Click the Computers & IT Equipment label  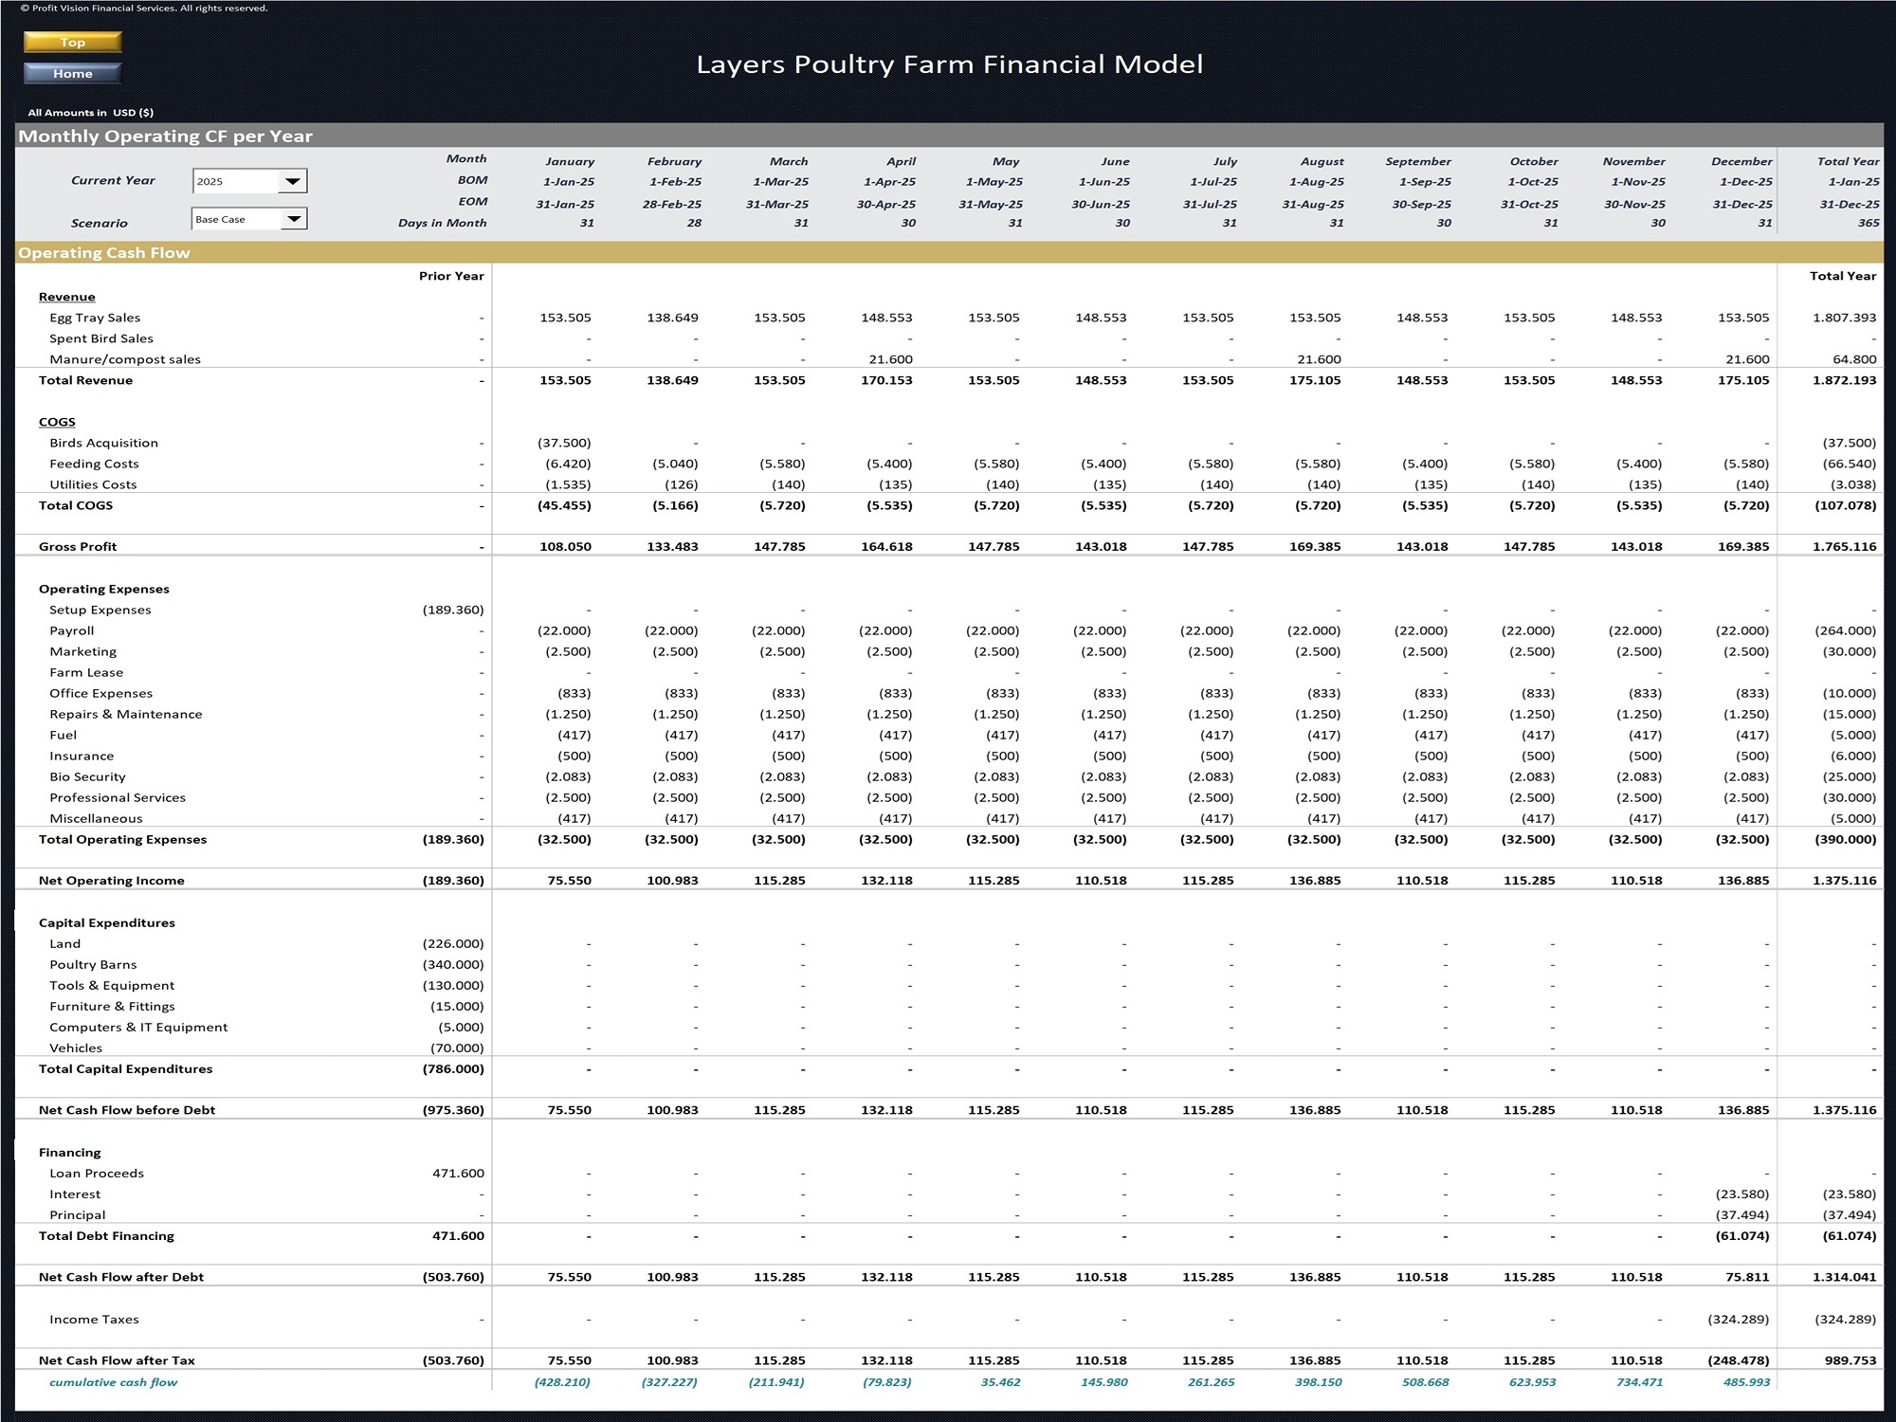point(138,1027)
